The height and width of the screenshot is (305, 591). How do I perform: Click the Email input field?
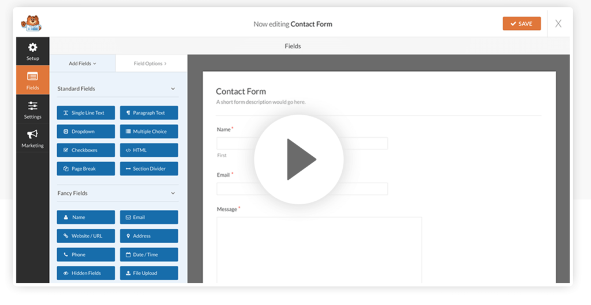coord(302,189)
